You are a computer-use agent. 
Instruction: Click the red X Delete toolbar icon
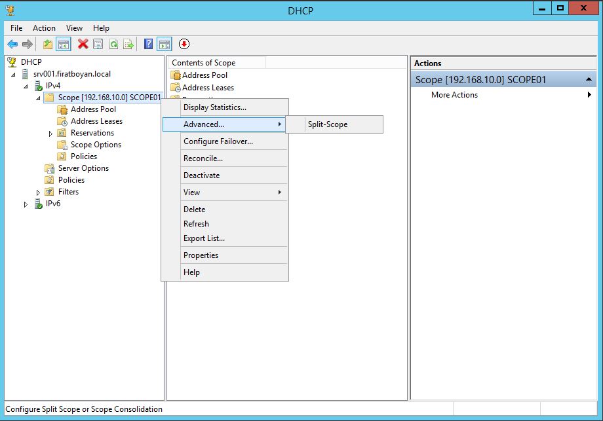[x=83, y=44]
